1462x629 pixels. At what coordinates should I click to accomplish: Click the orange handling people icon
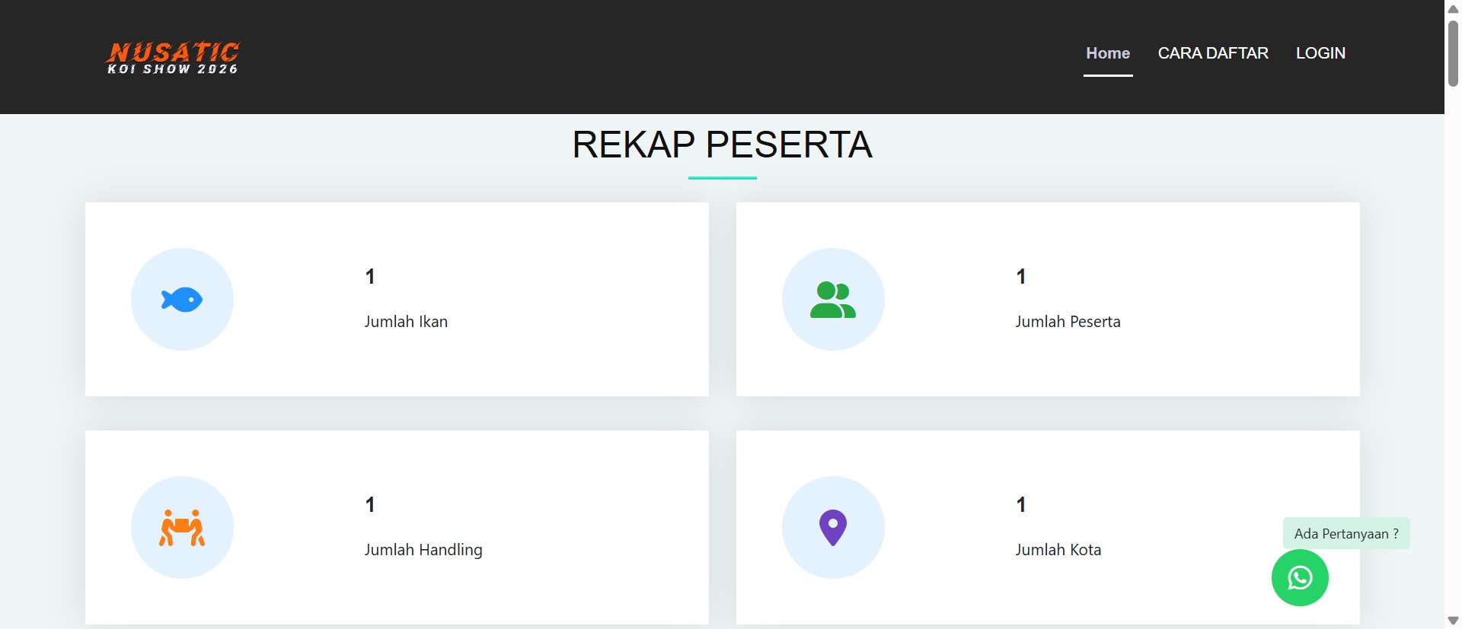tap(182, 528)
